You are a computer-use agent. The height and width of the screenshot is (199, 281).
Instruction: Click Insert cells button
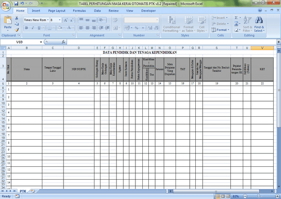(220, 18)
